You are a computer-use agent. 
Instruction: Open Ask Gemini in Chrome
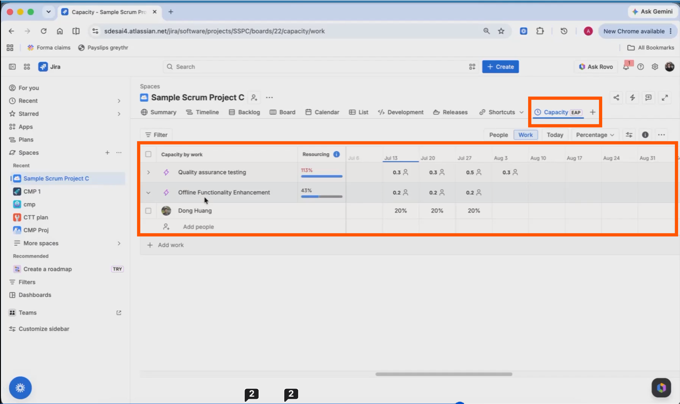pyautogui.click(x=653, y=12)
